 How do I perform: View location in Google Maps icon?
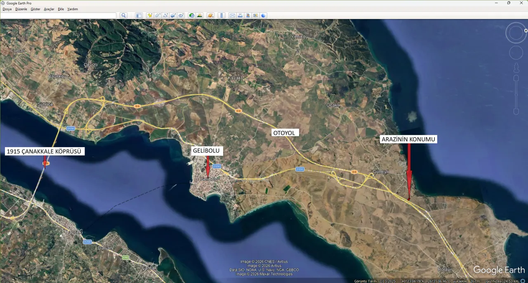tap(256, 15)
